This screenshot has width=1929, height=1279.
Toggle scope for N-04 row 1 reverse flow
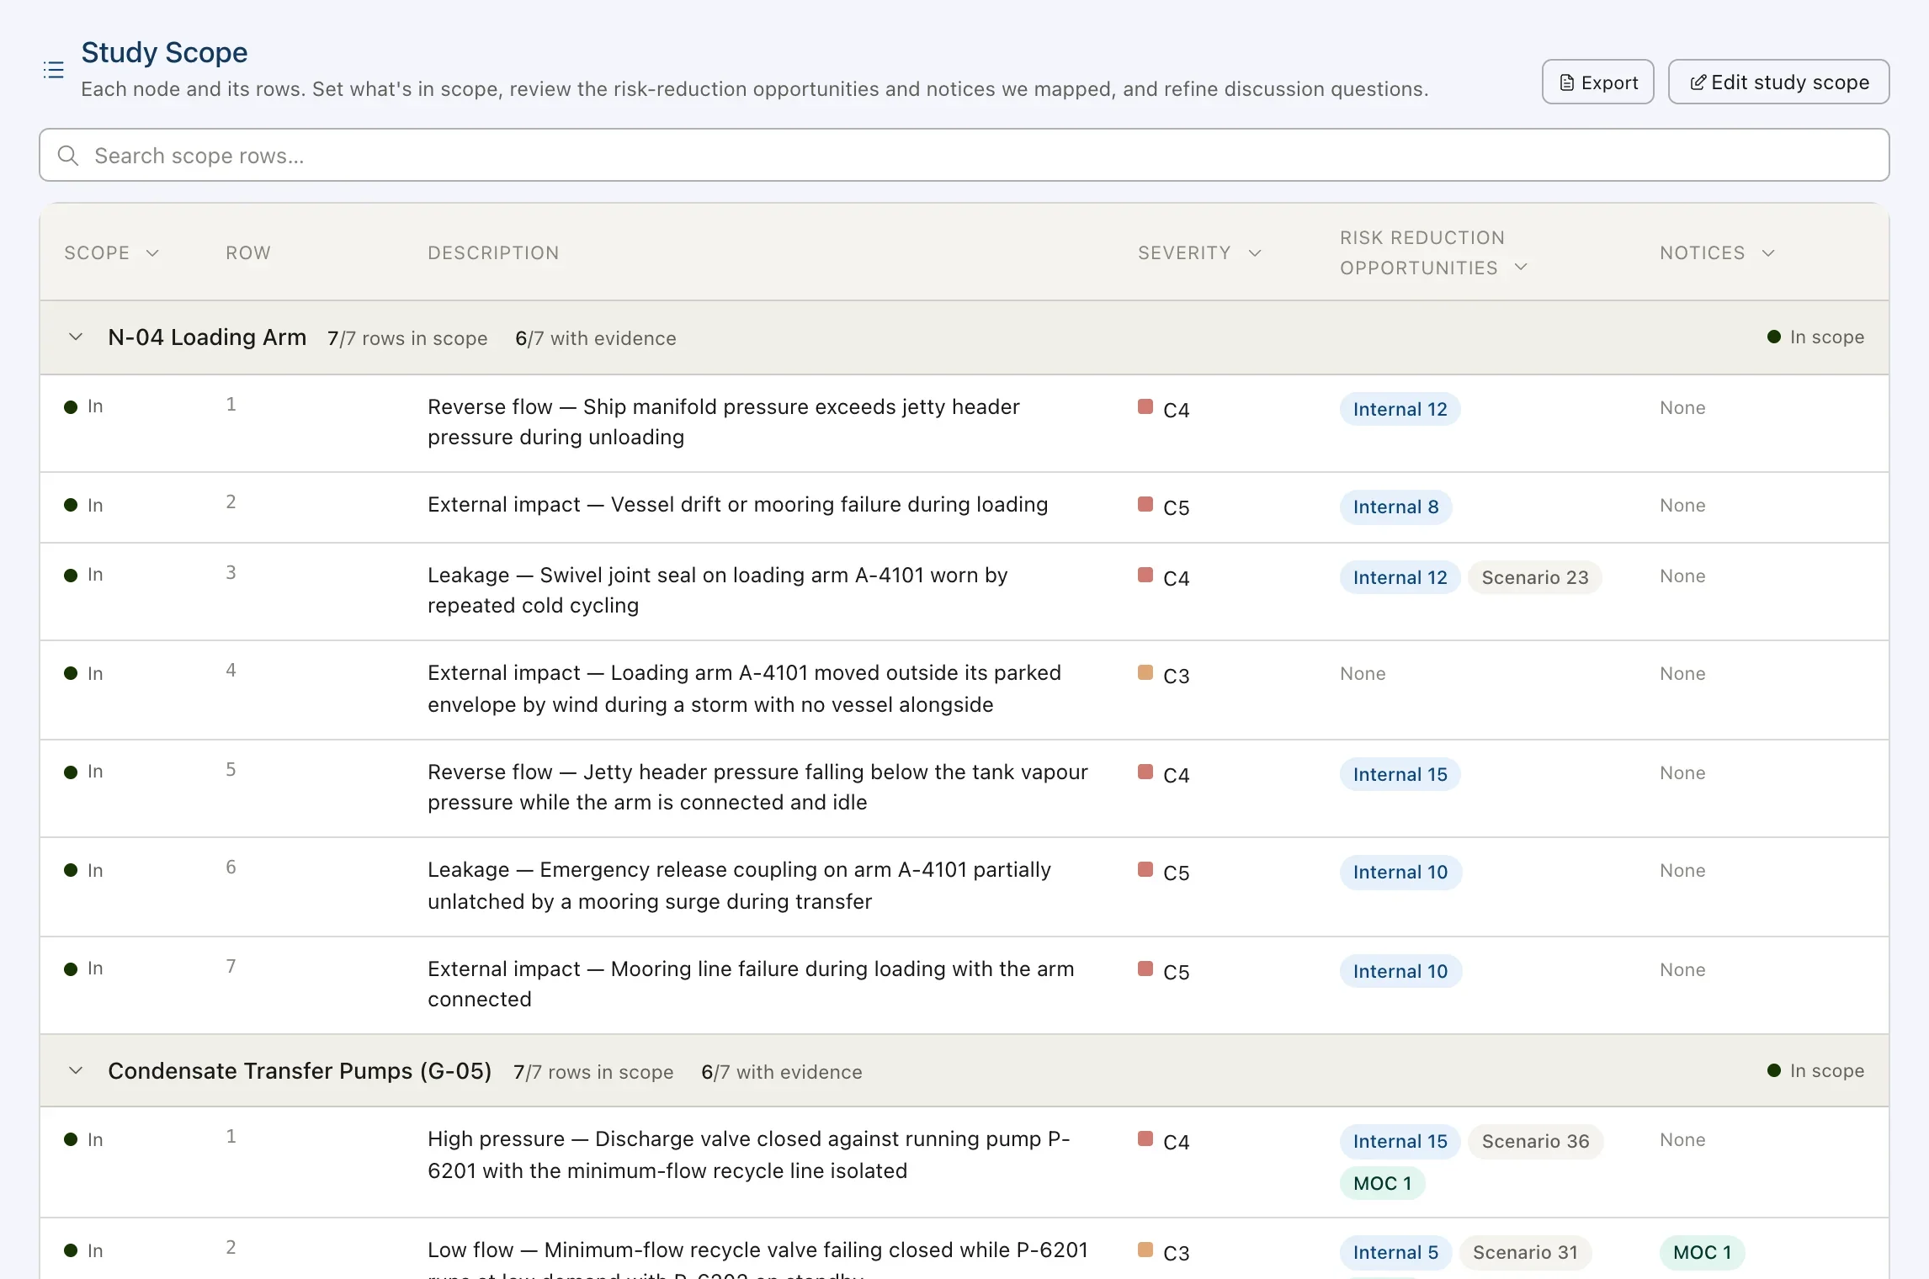click(x=83, y=406)
